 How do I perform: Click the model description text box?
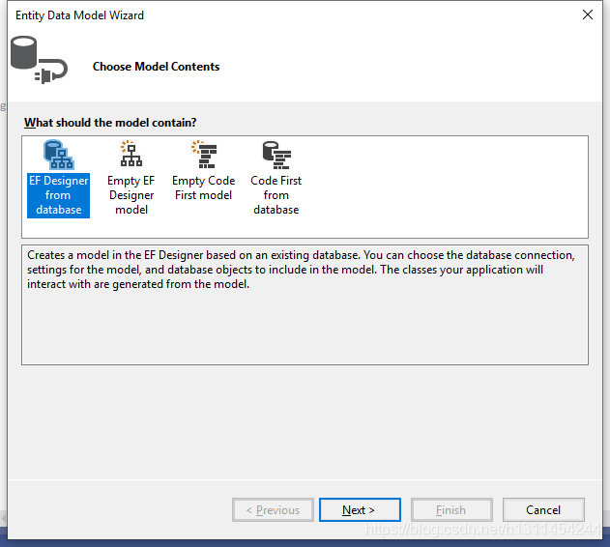tap(305, 304)
